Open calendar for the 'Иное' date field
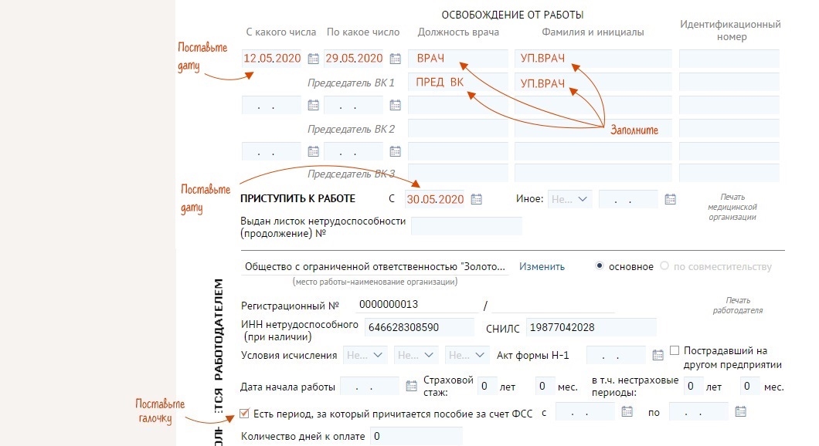Image resolution: width=819 pixels, height=446 pixels. (670, 199)
